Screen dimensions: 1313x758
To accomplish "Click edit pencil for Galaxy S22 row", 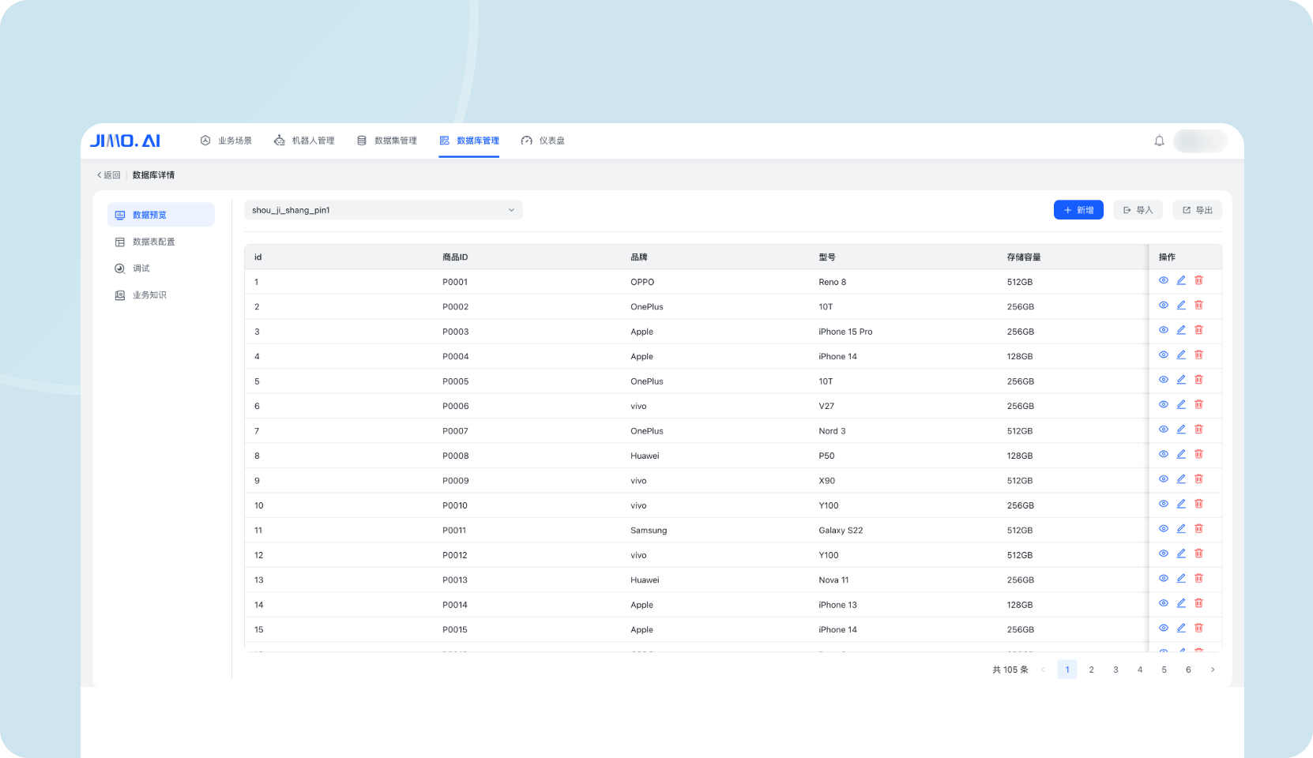I will [x=1181, y=529].
